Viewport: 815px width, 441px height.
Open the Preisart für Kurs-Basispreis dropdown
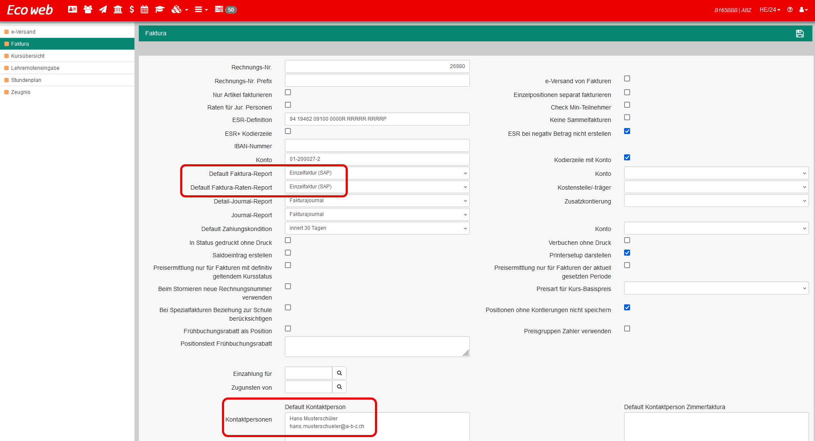(x=716, y=288)
